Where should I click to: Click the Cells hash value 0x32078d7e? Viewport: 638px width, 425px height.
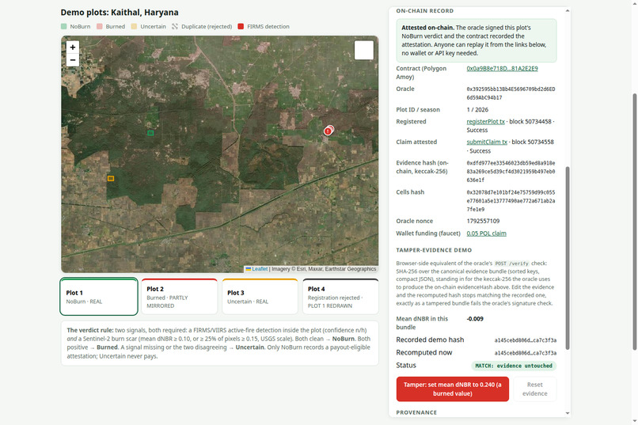pos(511,201)
